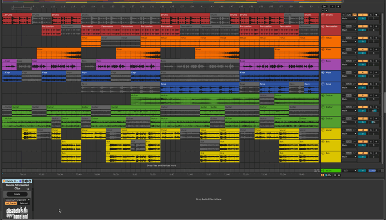This screenshot has width=386, height=220.
Task: Arm the Hihat track for recording
Action: click(x=376, y=38)
